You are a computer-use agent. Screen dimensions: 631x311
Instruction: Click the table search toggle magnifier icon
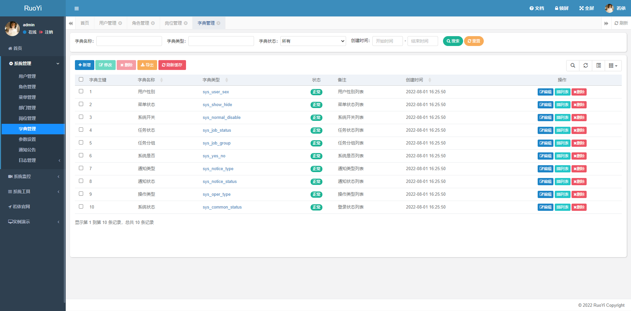(x=573, y=65)
